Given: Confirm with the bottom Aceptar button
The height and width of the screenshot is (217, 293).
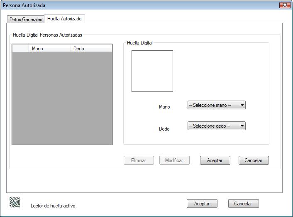Looking at the screenshot, I should coord(202,204).
